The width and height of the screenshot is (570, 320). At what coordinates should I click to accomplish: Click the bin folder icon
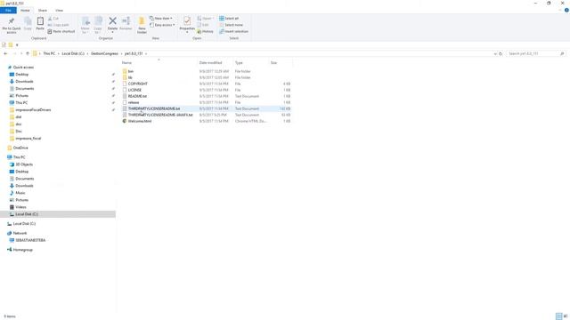pyautogui.click(x=125, y=71)
